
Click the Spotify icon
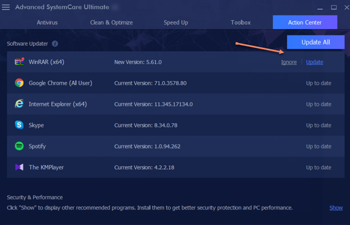click(19, 146)
